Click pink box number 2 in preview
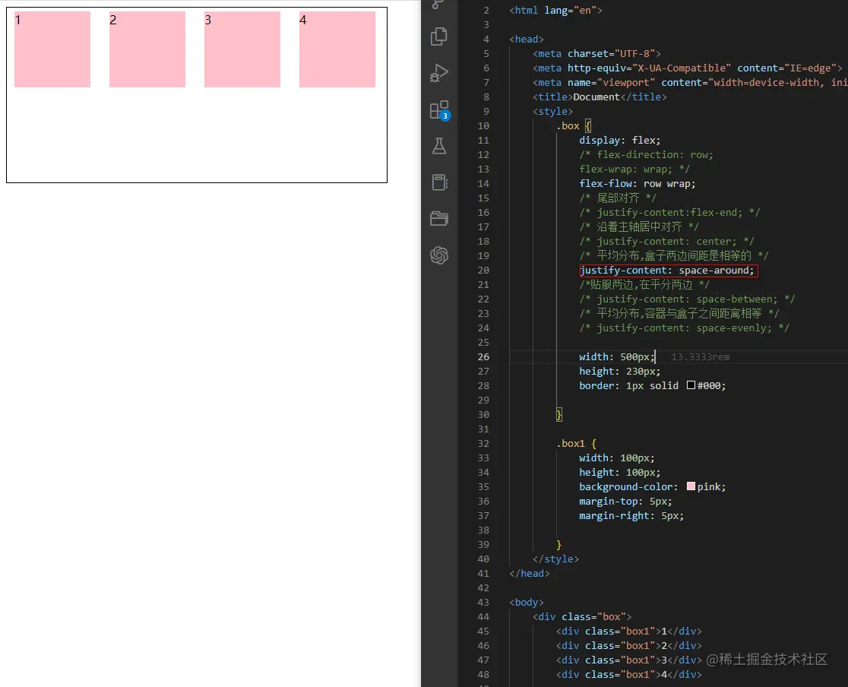Screen dimensions: 848x687 147,49
